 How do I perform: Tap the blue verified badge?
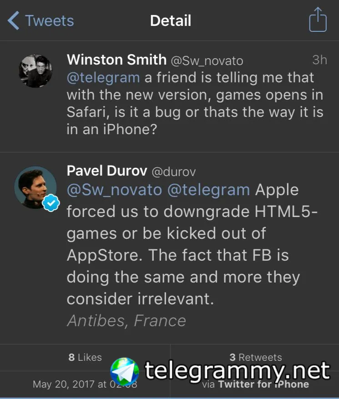(x=51, y=204)
